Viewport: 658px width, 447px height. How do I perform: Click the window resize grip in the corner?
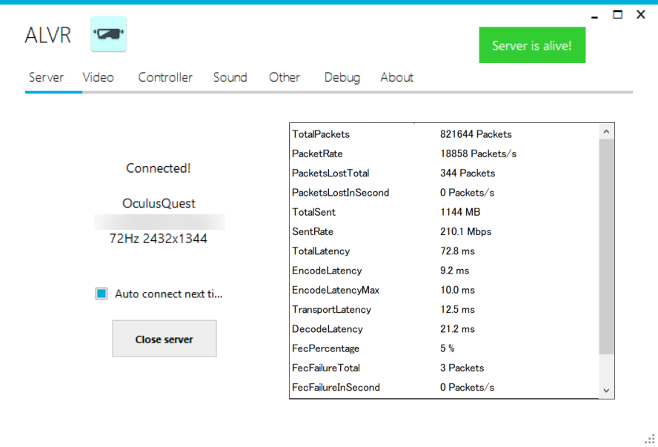pos(650,439)
